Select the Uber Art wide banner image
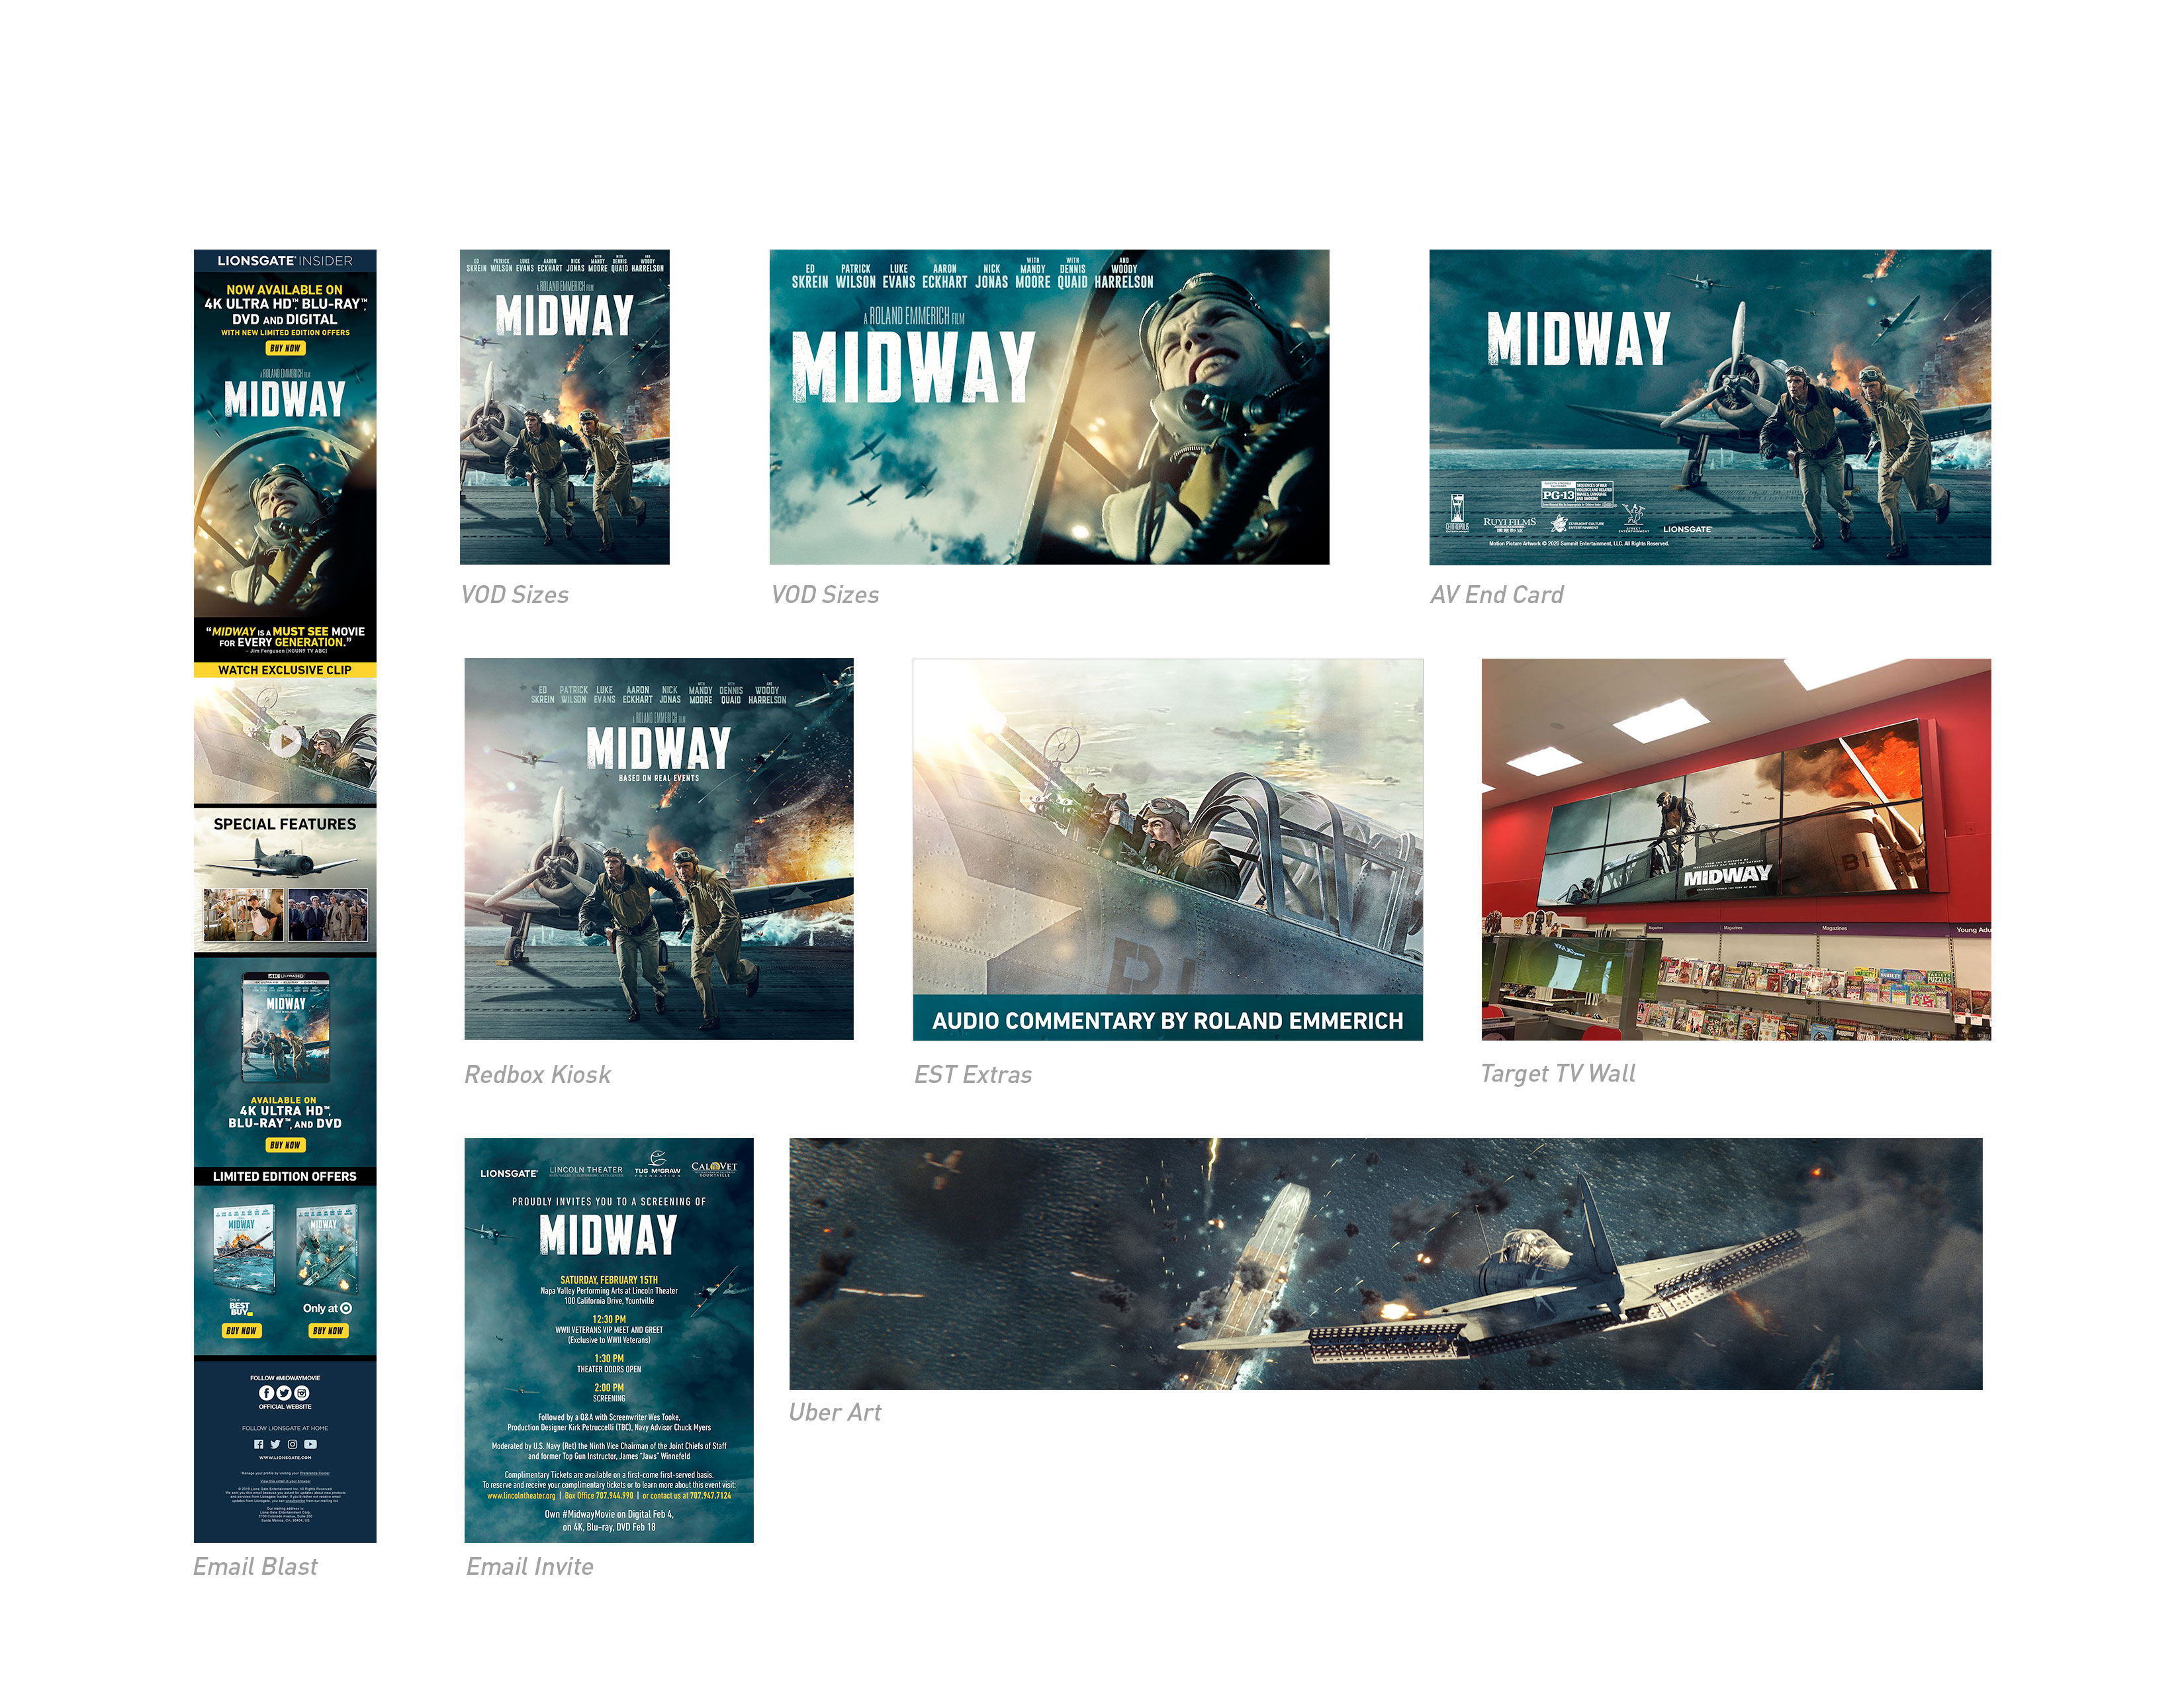Image resolution: width=2184 pixels, height=1688 pixels. [1385, 1263]
